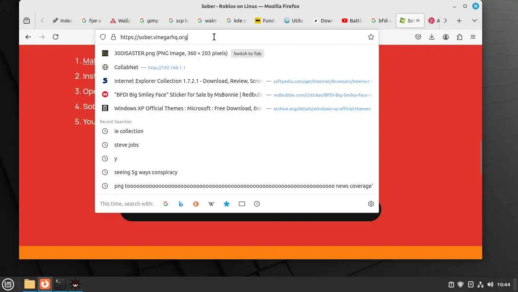The width and height of the screenshot is (518, 292).
Task: Switch to the Pinterest tab
Action: click(434, 21)
